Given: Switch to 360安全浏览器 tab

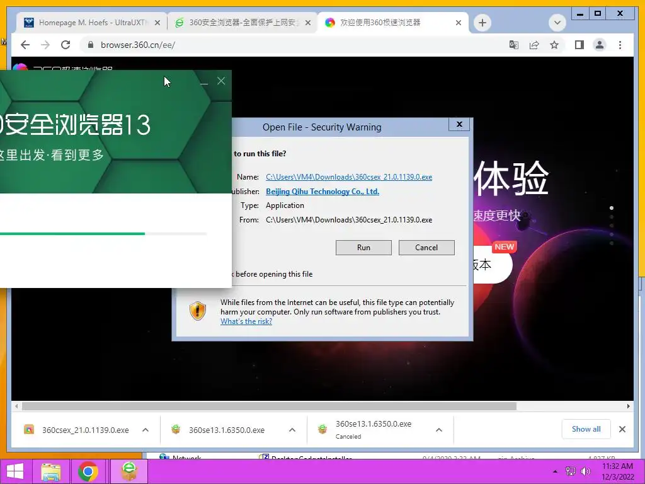Looking at the screenshot, I should pos(242,23).
